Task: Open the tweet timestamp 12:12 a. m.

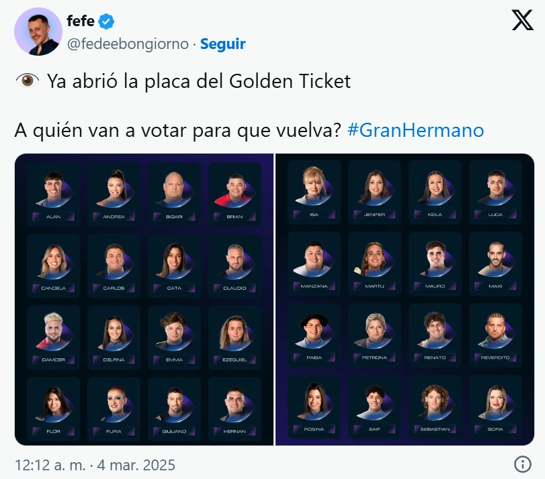Action: tap(94, 464)
